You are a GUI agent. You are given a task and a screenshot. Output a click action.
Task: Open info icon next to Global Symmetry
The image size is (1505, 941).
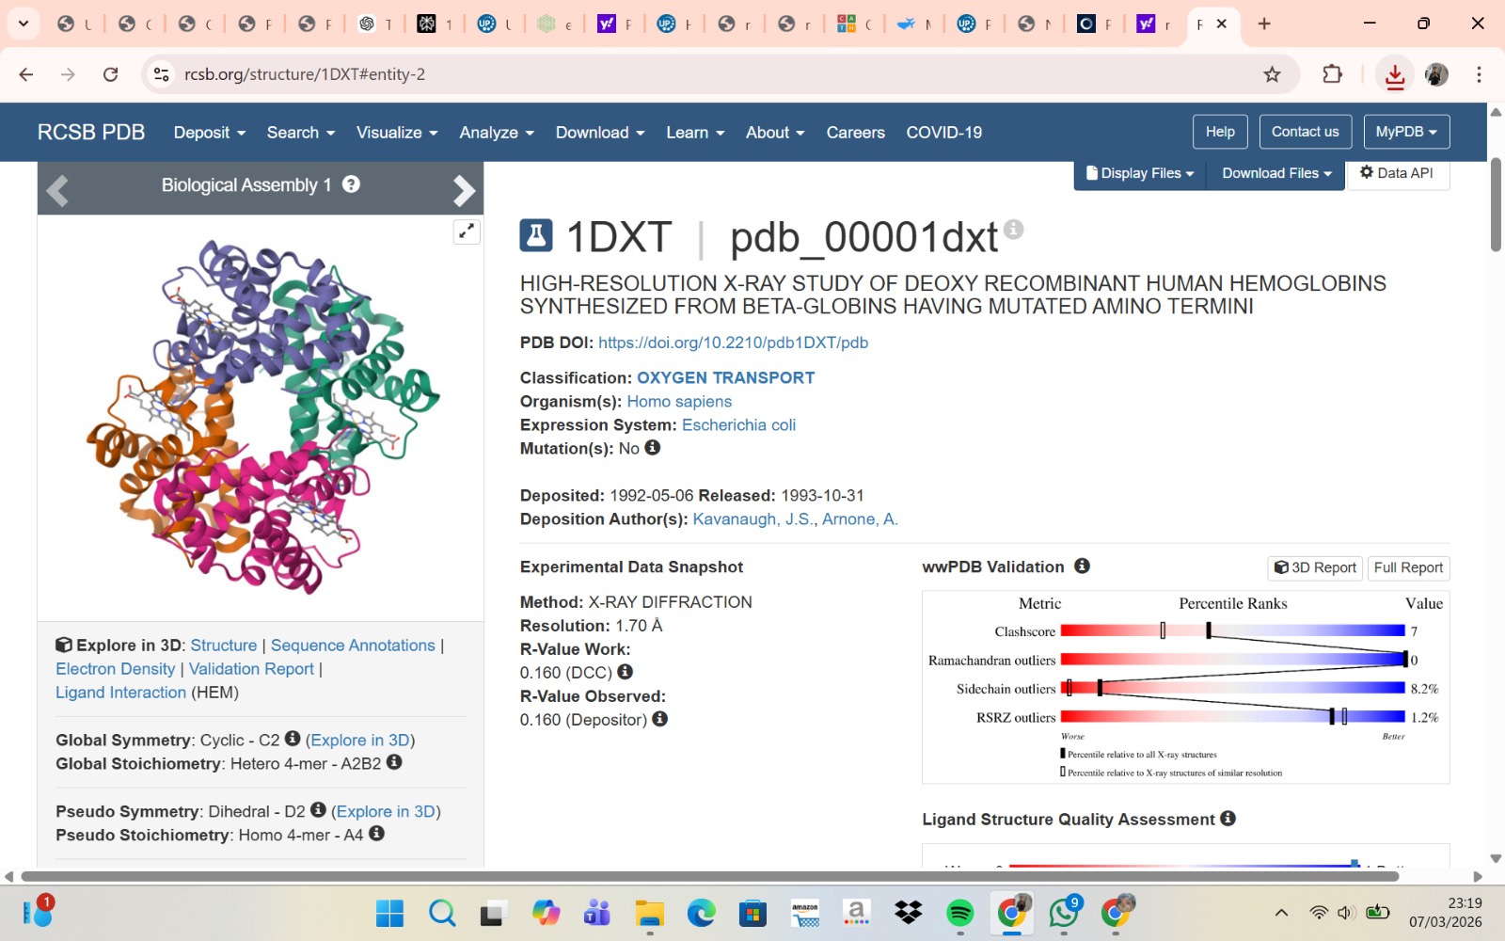[x=293, y=739]
